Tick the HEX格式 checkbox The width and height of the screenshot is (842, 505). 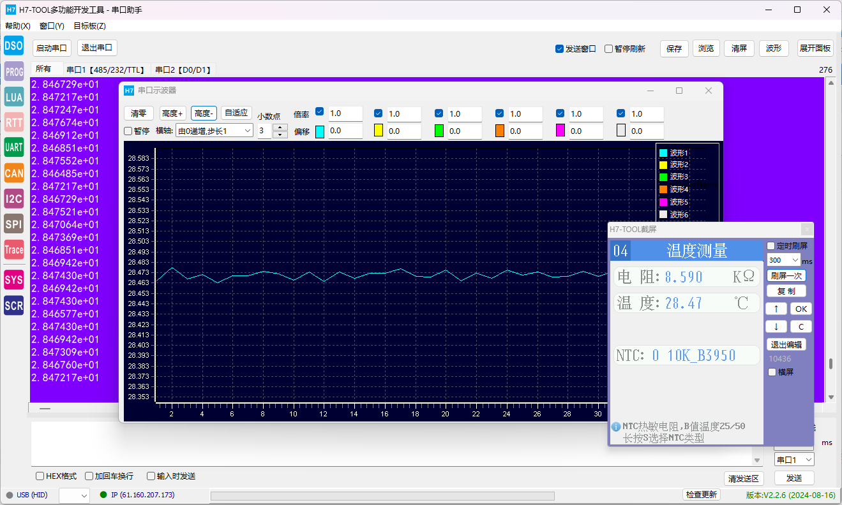coord(40,476)
